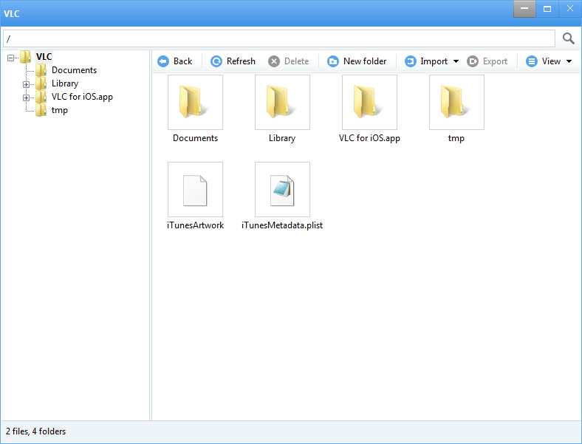Image resolution: width=582 pixels, height=444 pixels.
Task: Click the Refresh circular arrow icon
Action: coord(216,61)
